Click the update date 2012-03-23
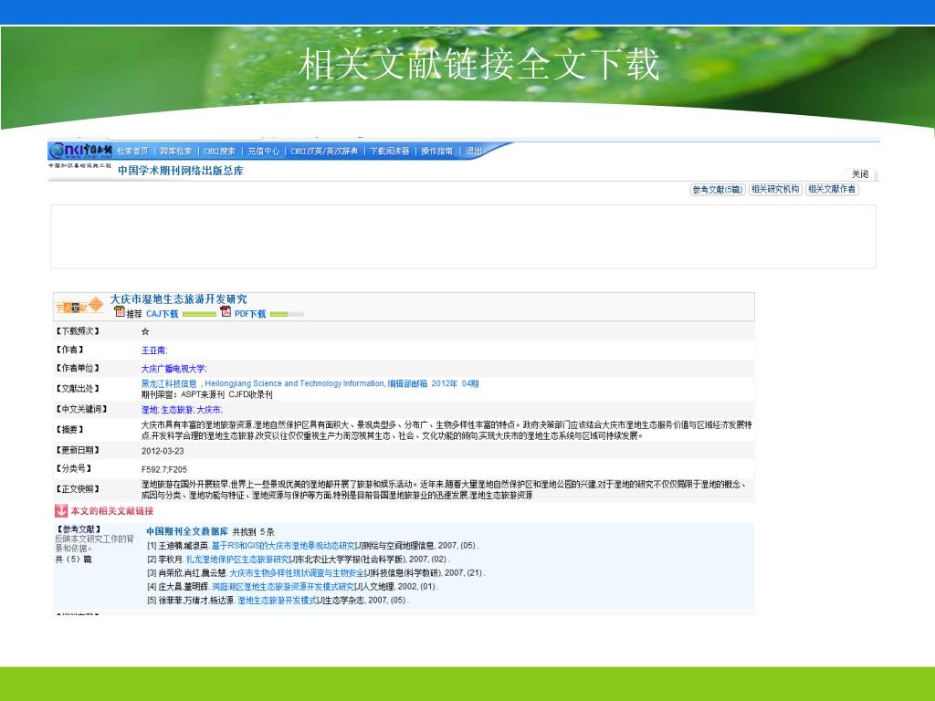Viewport: 935px width, 701px height. tap(163, 451)
